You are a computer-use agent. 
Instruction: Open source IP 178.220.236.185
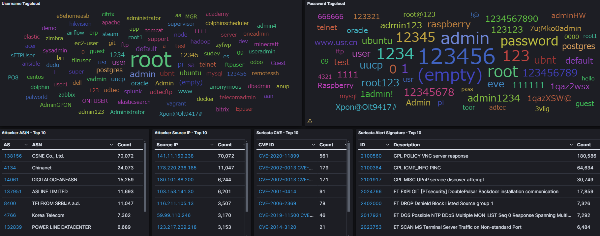click(177, 168)
